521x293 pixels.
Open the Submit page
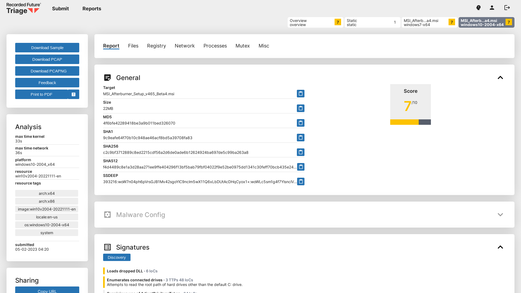tap(61, 9)
